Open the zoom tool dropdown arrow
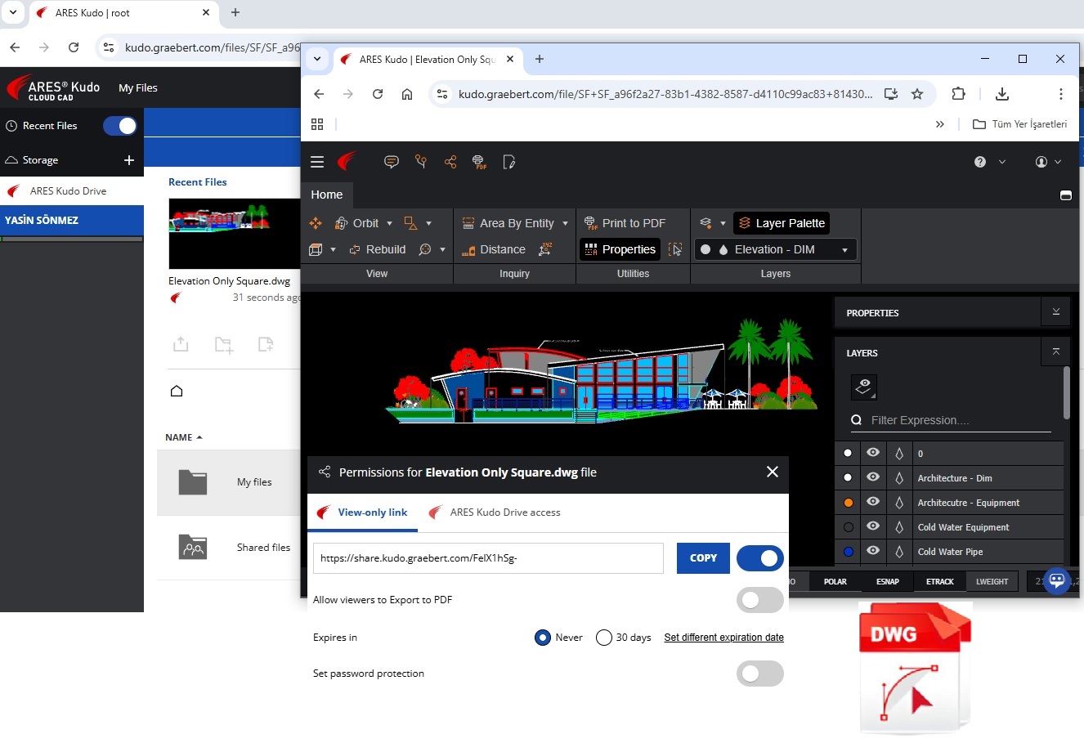The width and height of the screenshot is (1084, 752). 442,249
